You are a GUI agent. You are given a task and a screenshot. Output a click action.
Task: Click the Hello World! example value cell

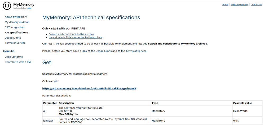[248, 111]
